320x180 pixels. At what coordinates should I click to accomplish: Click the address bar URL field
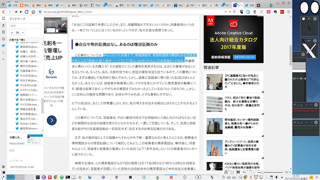(x=132, y=12)
